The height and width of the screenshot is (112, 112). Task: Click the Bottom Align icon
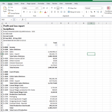(x=58, y=8)
